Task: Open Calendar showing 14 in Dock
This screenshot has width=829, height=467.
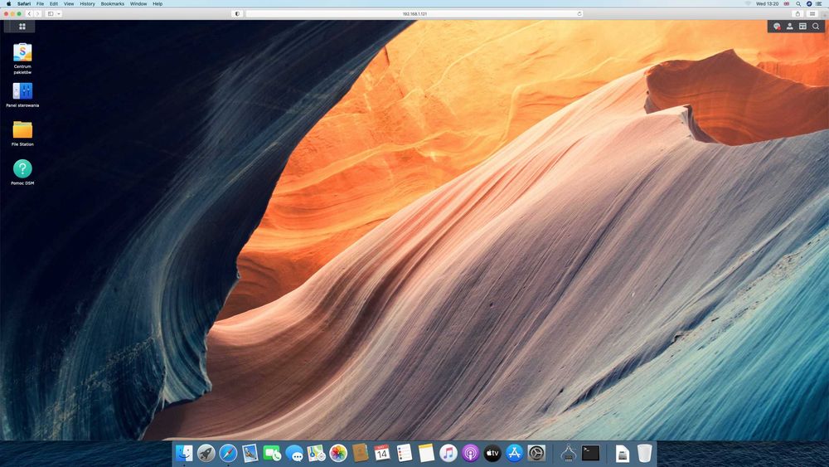Action: click(x=382, y=453)
